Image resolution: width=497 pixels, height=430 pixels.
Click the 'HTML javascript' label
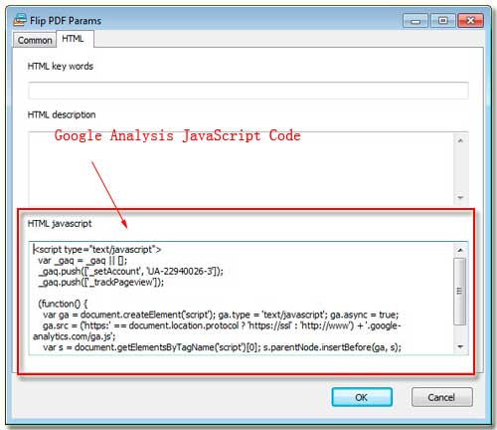pos(60,223)
